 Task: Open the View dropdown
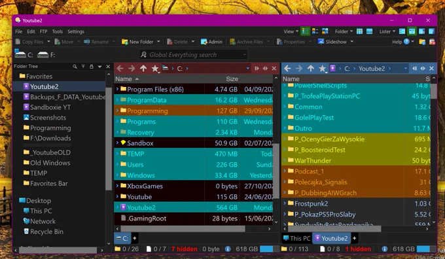tap(291, 31)
